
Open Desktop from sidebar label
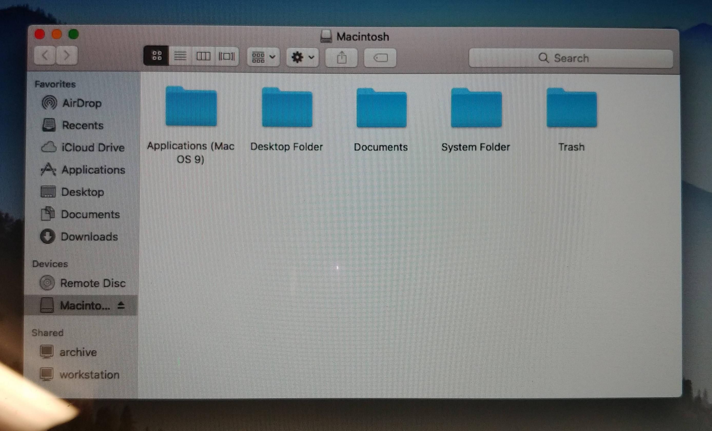tap(83, 192)
